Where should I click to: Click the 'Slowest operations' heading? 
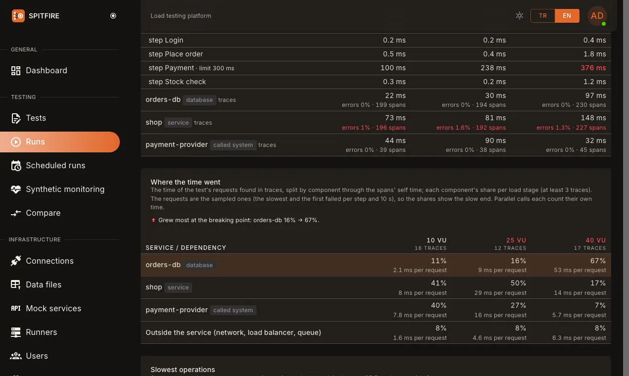pos(183,370)
